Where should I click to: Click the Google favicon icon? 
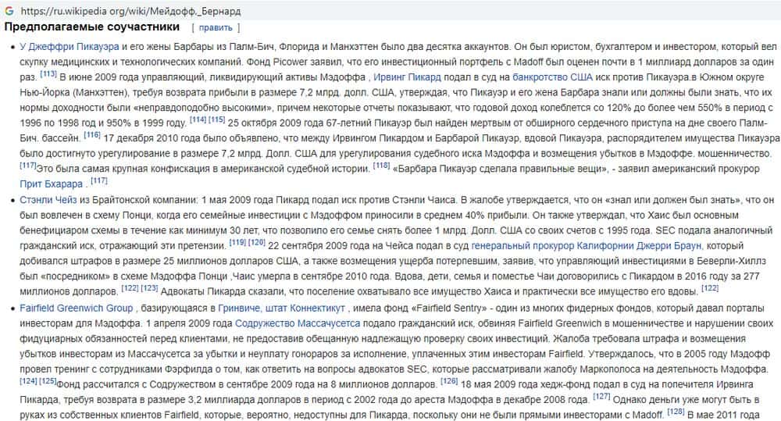coord(9,10)
